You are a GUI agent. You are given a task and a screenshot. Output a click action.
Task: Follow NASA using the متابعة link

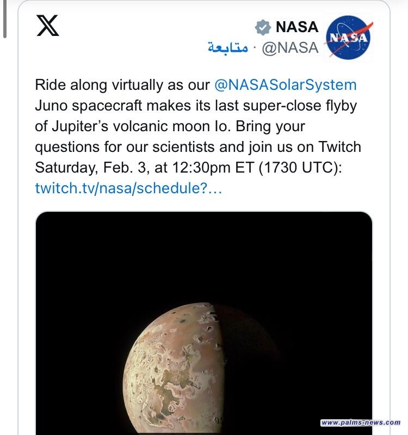(x=227, y=48)
